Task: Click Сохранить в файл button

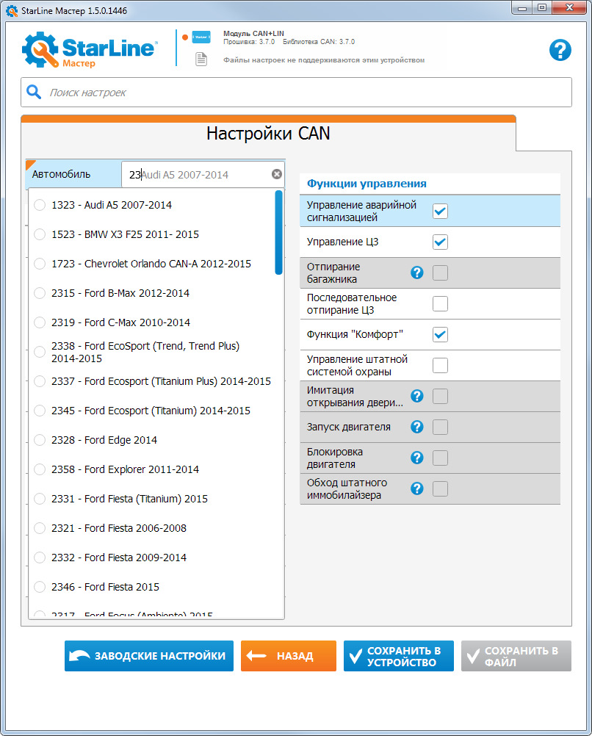Action: coord(516,656)
